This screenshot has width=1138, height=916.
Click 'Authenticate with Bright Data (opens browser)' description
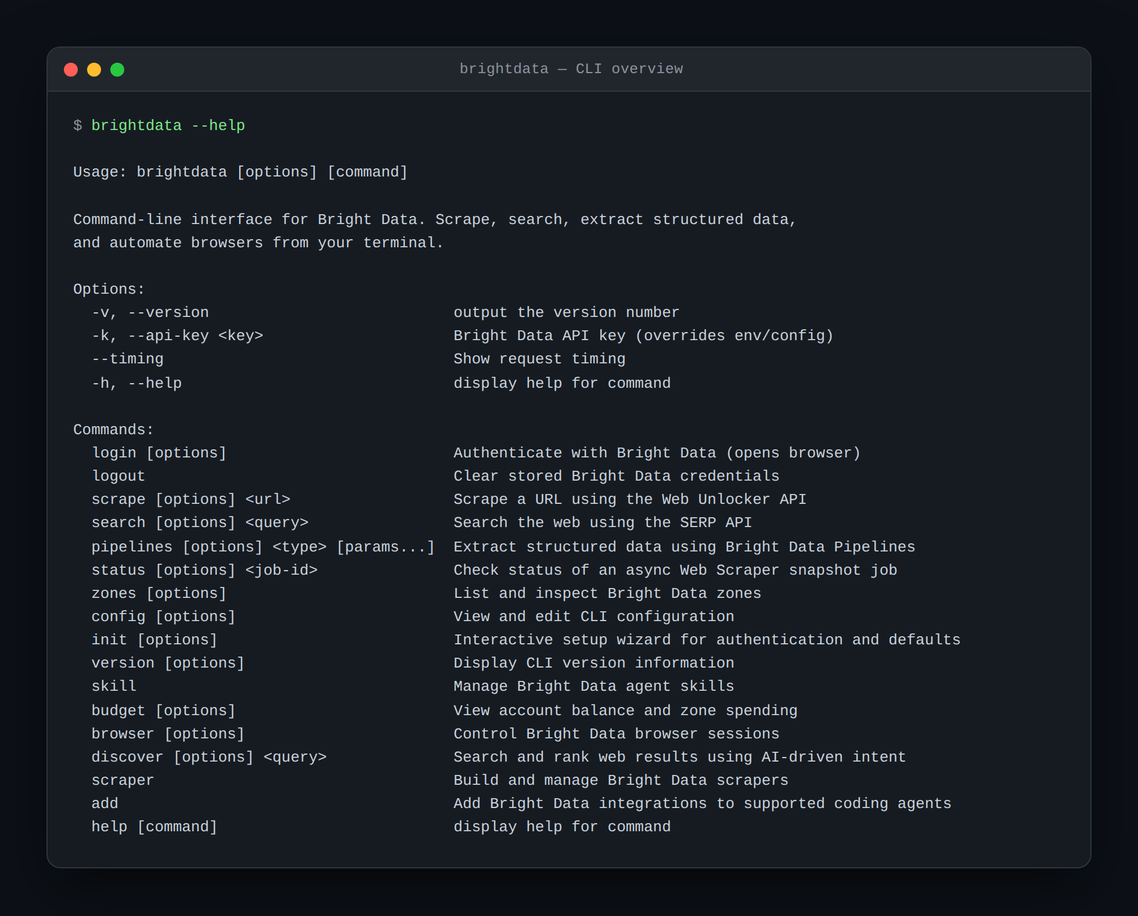(657, 453)
